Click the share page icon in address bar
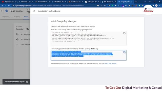Screen dimensions: 162x91 click(x=102, y=6)
